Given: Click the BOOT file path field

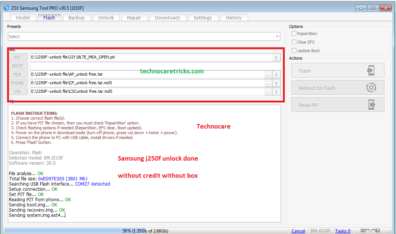Looking at the screenshot, I should coord(155,66).
